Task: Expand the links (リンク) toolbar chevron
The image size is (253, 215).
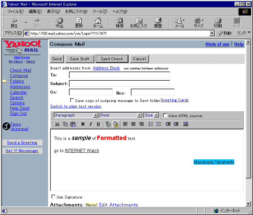Action: coord(249,32)
